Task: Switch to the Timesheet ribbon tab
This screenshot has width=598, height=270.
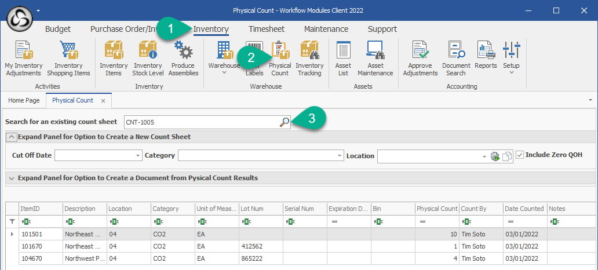Action: point(267,29)
